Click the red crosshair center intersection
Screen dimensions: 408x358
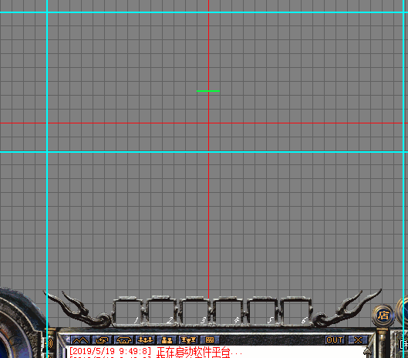[x=208, y=123]
